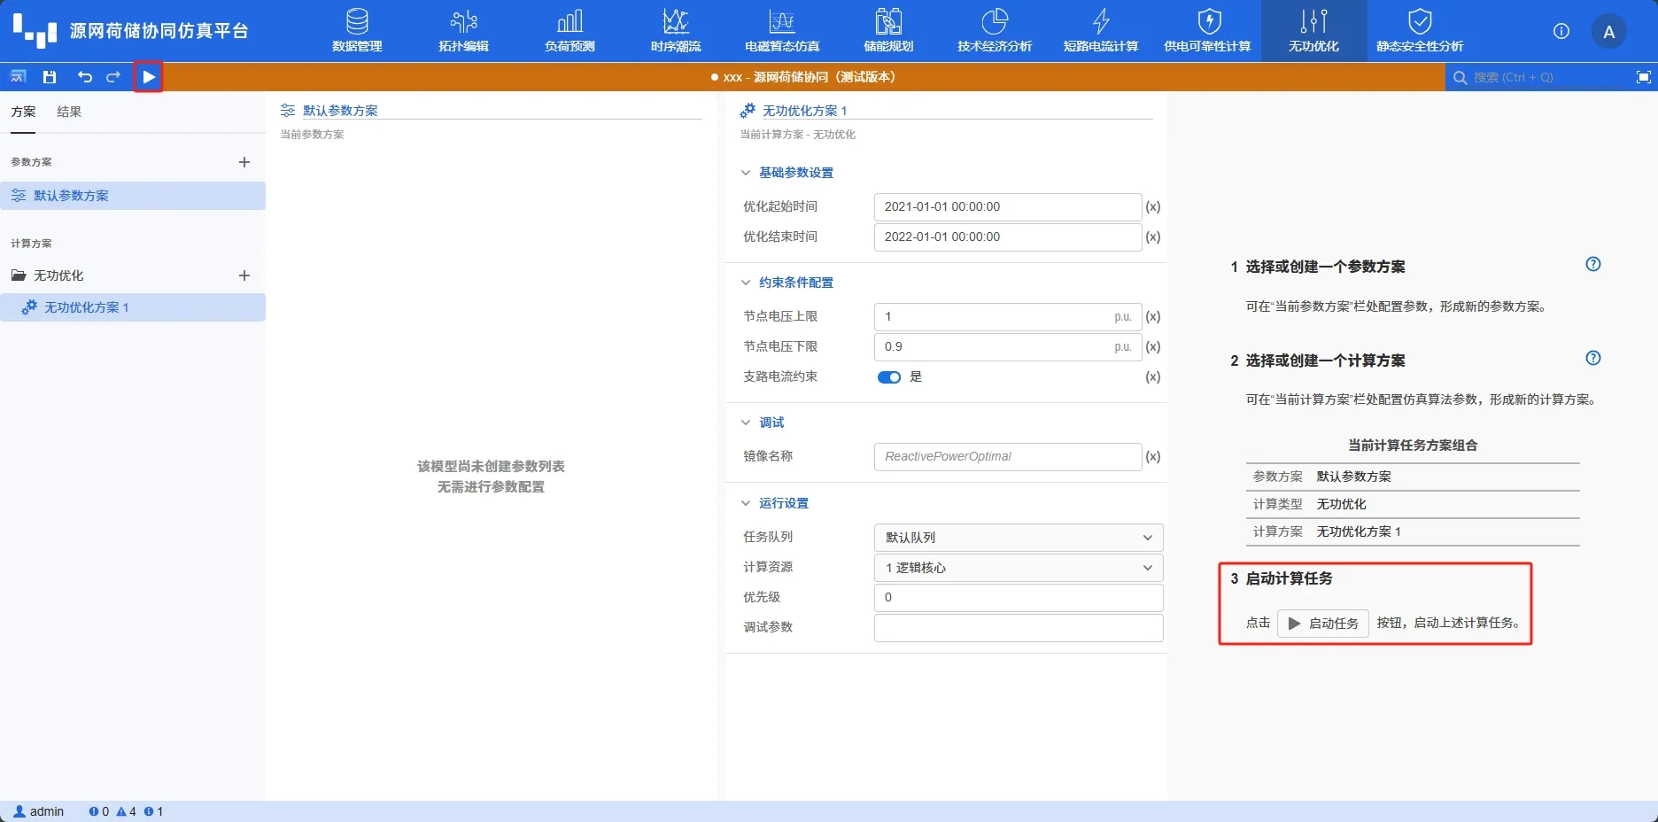Click (x) next to 节点电压上限
The width and height of the screenshot is (1658, 822).
click(1153, 317)
